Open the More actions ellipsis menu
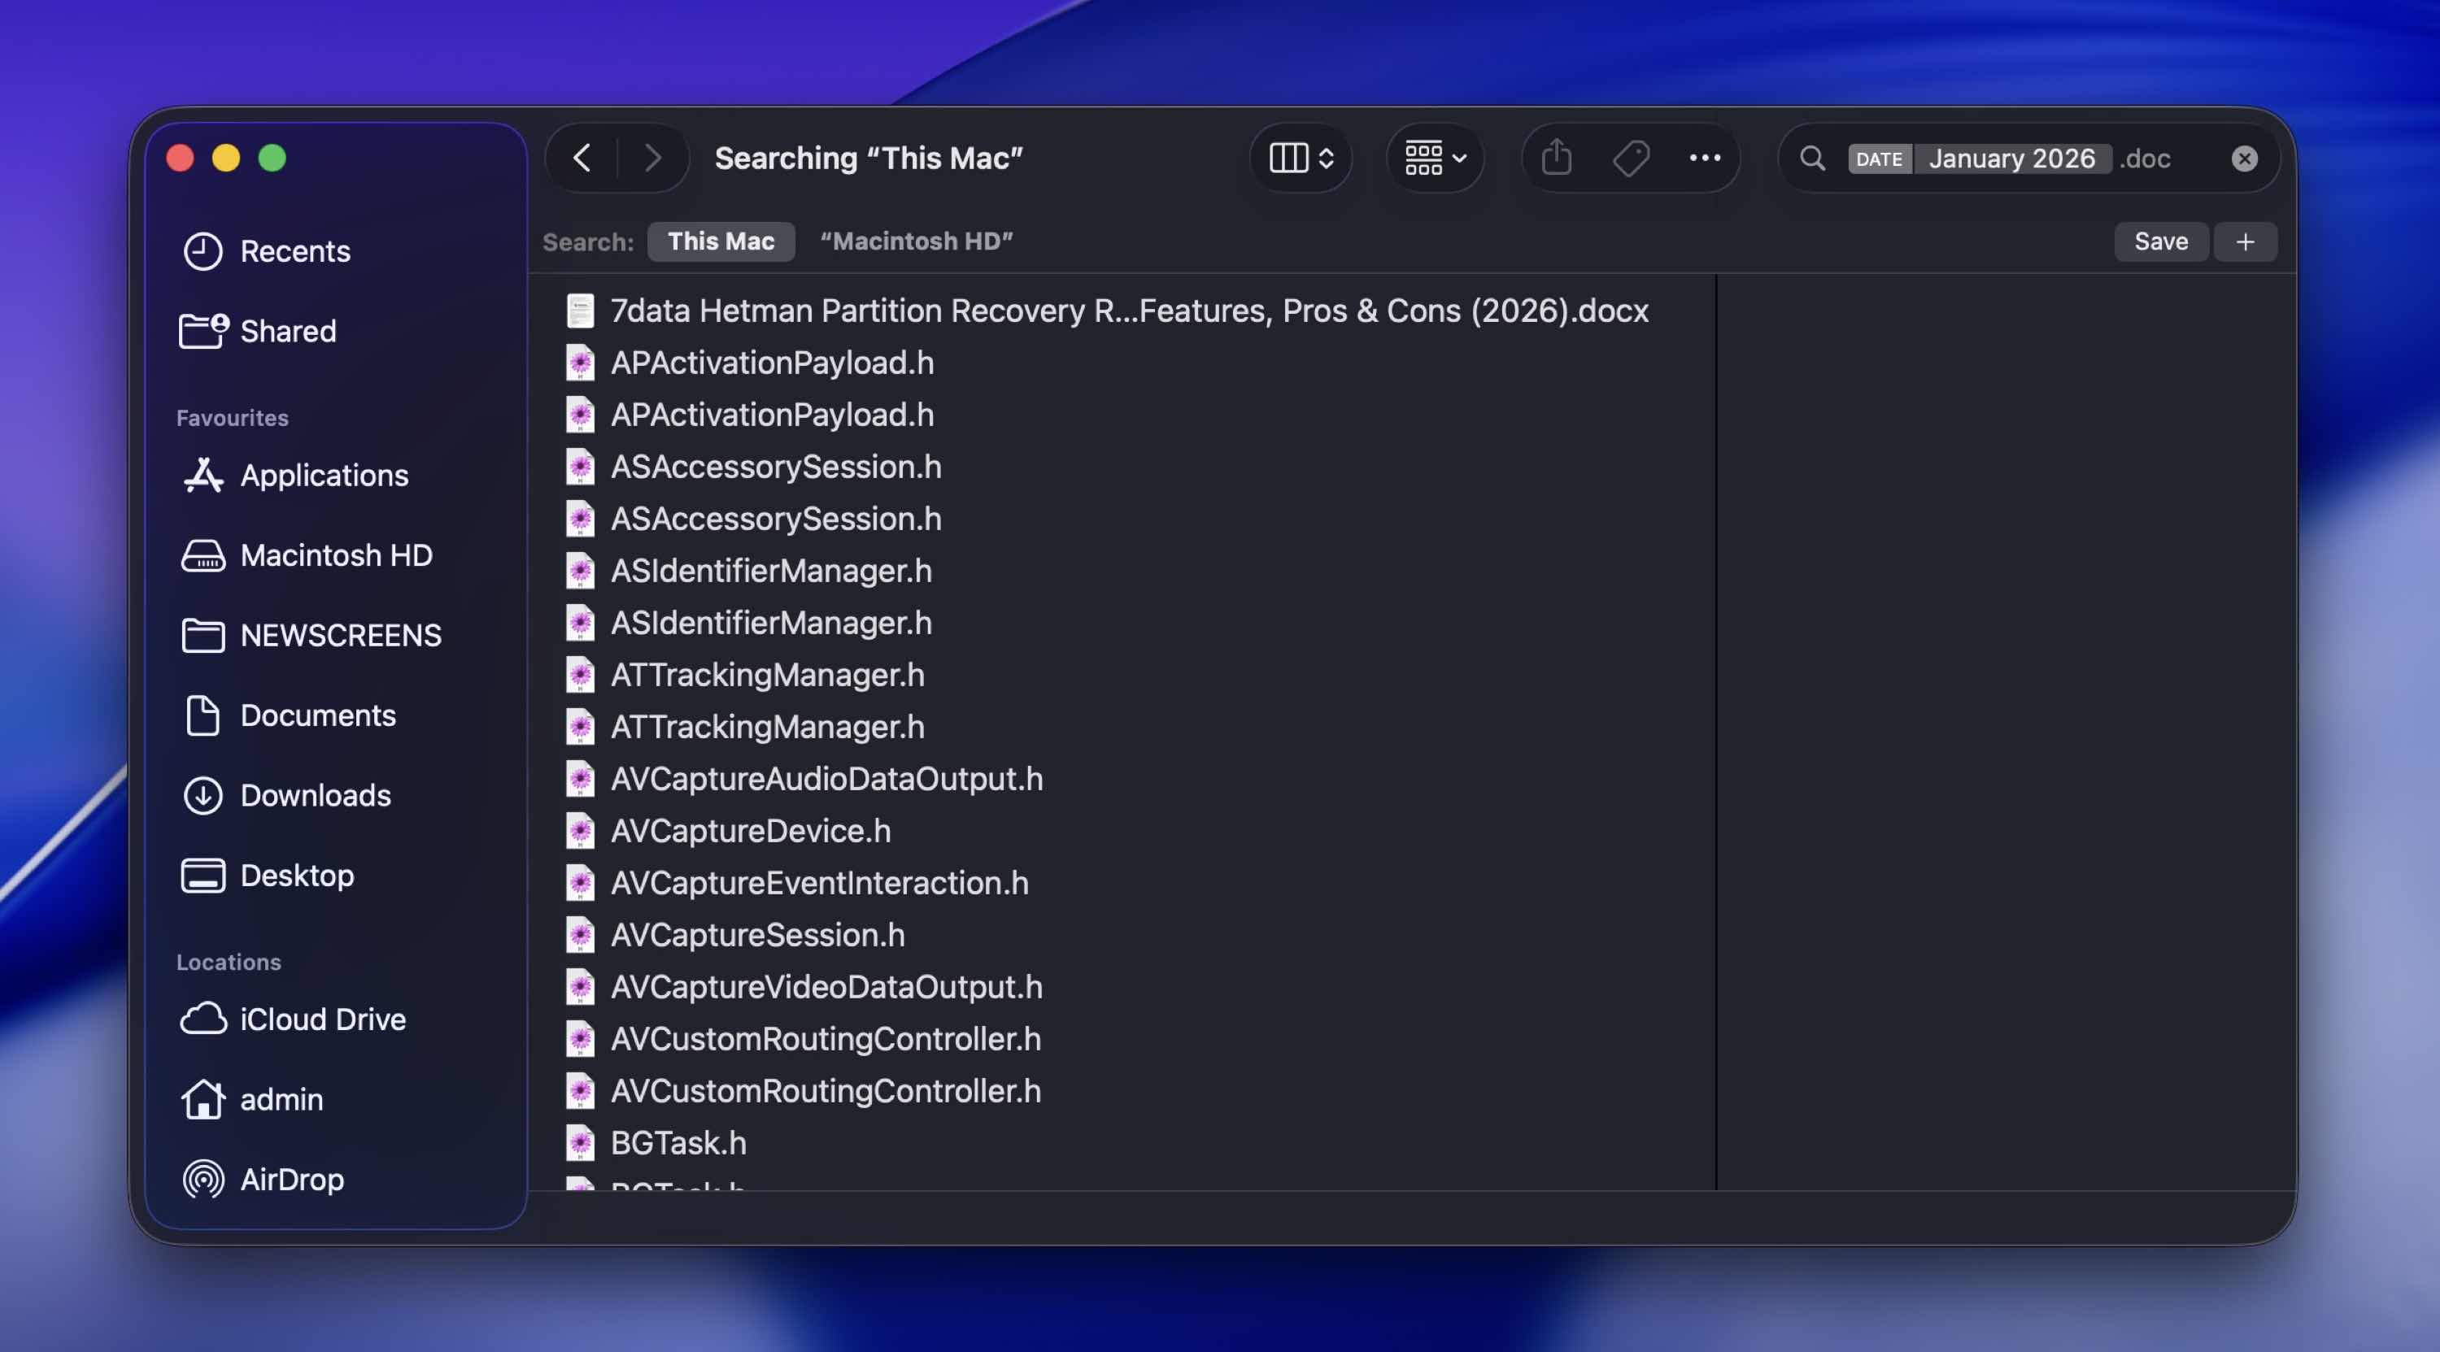 pos(1704,158)
